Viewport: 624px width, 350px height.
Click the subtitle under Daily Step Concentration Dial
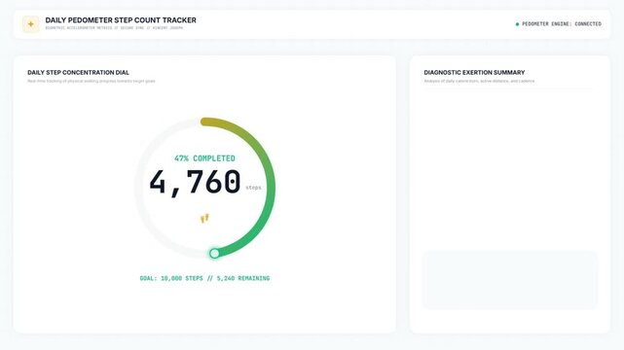pos(92,81)
